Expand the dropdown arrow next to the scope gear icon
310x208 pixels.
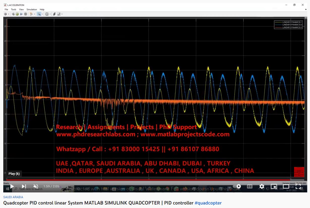pyautogui.click(x=9, y=14)
